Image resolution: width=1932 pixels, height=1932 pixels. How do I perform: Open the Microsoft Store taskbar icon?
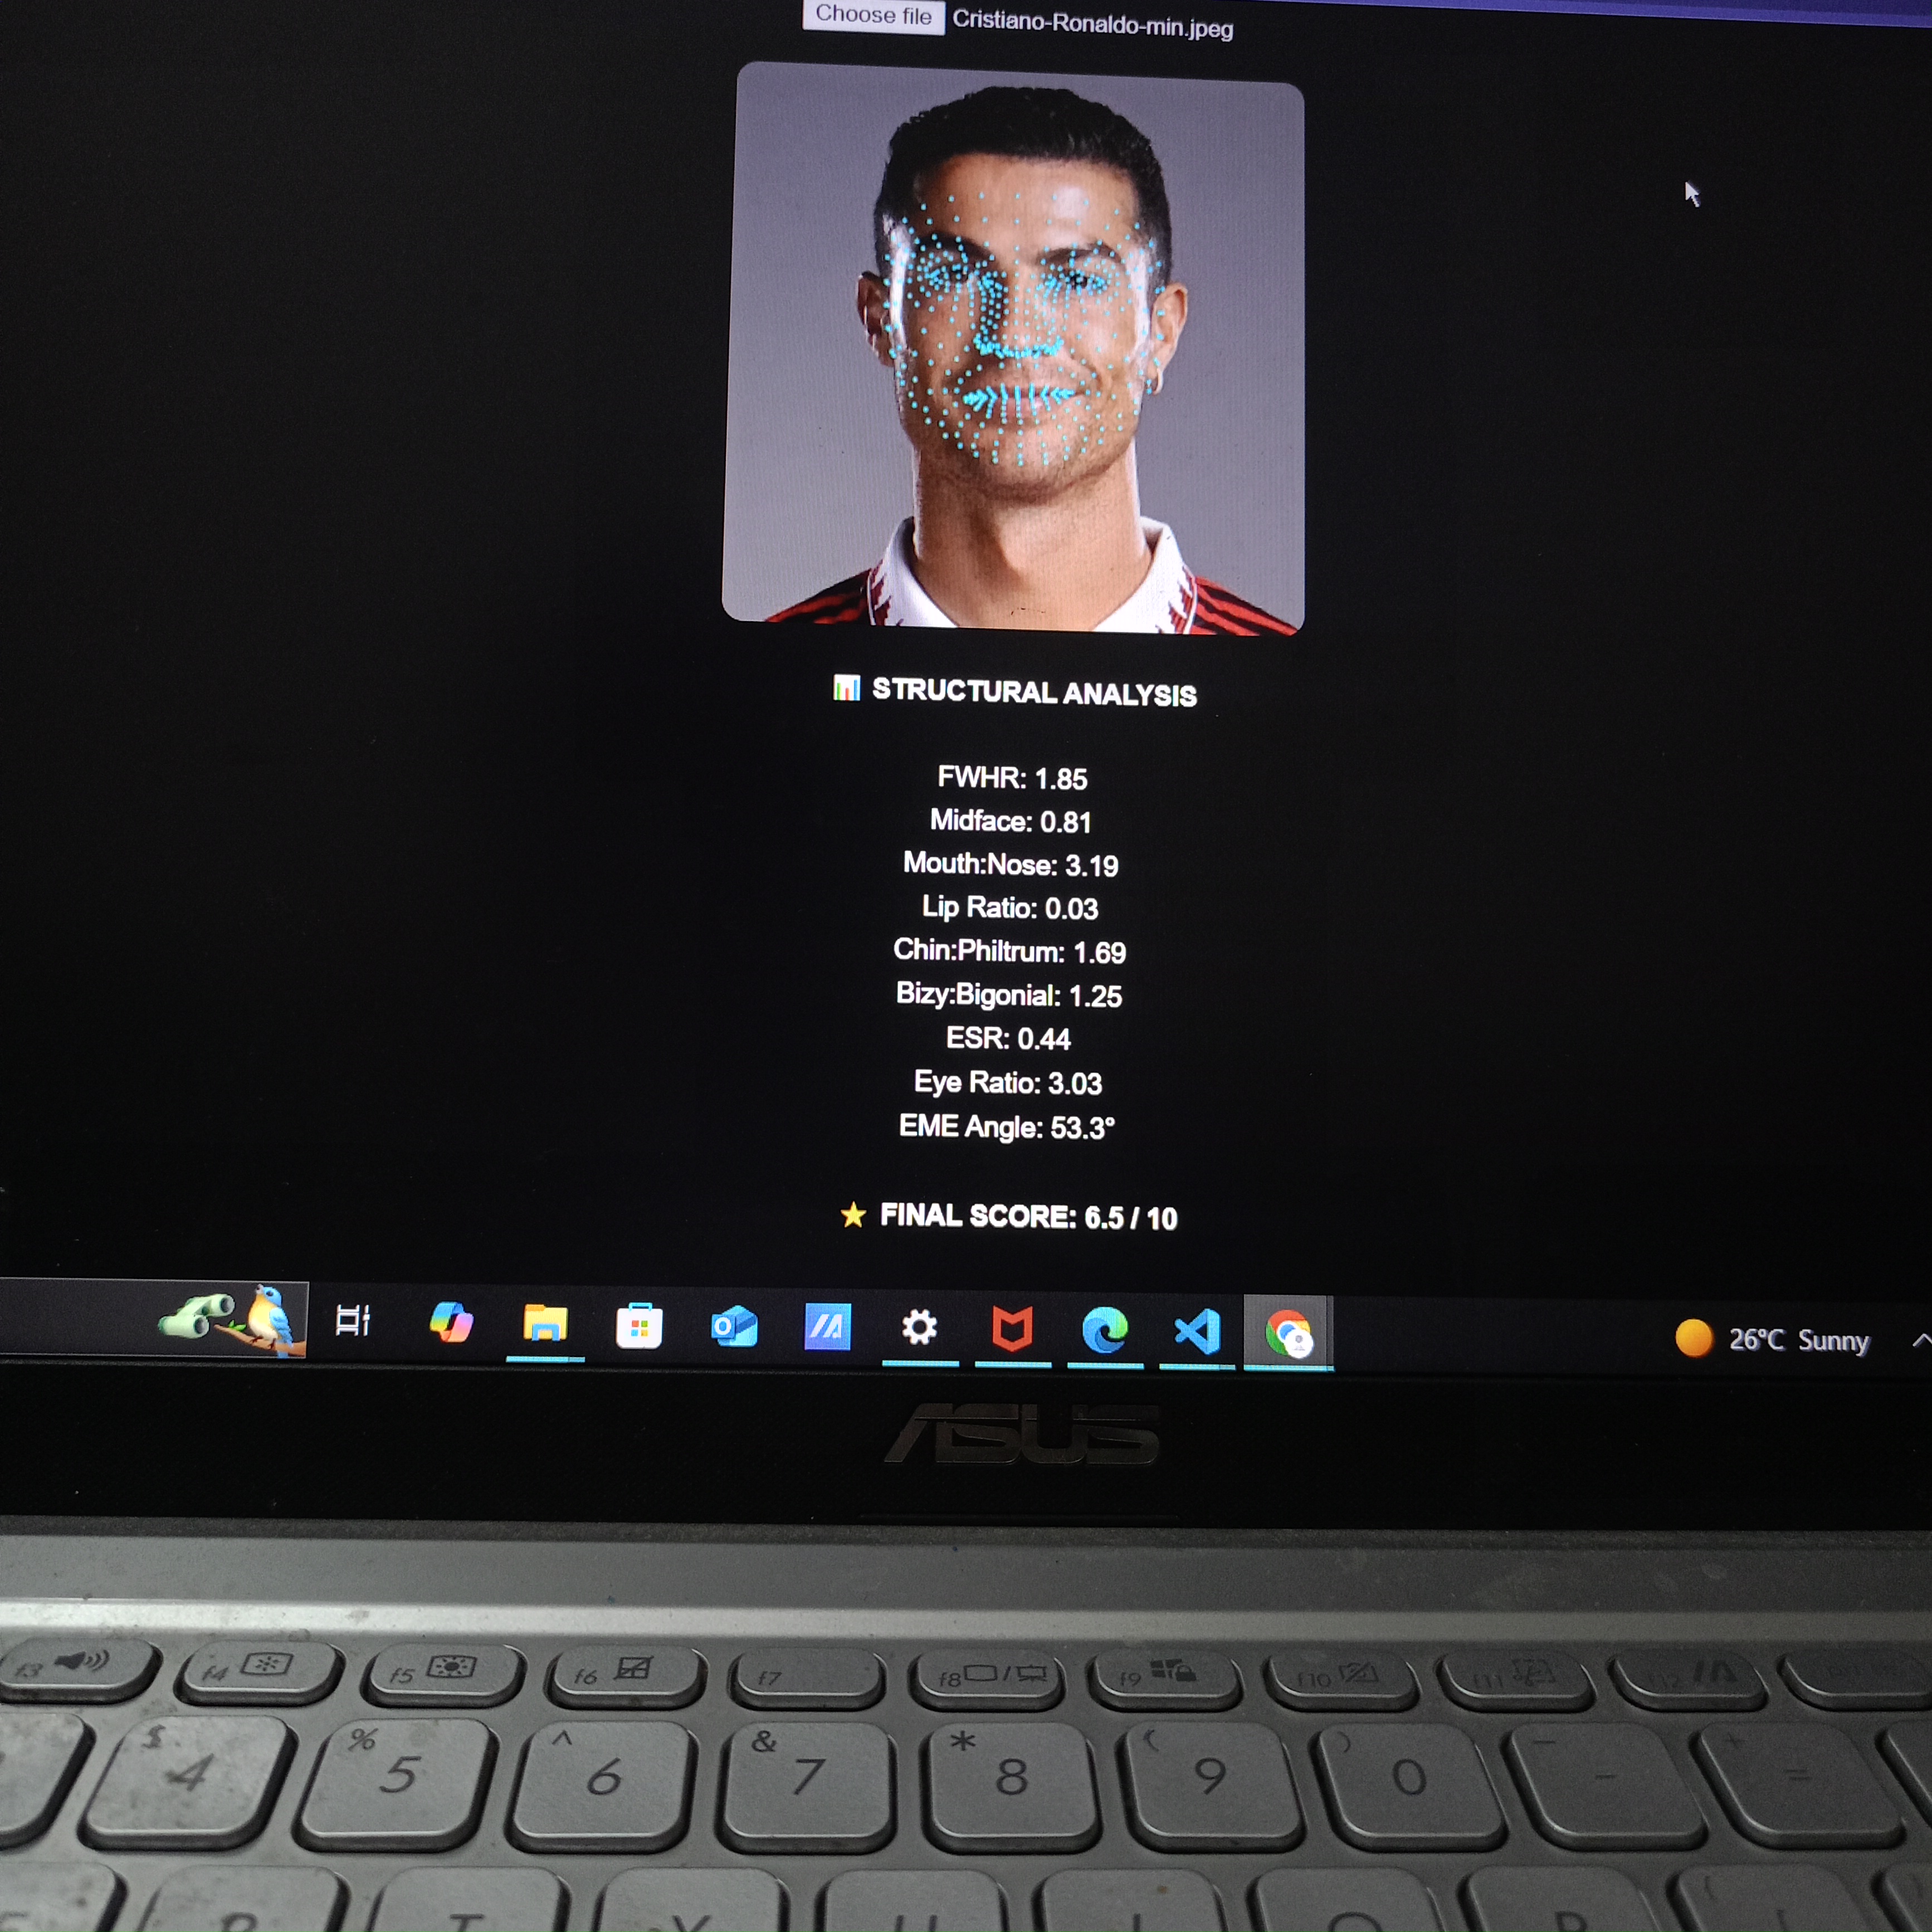pos(639,1327)
